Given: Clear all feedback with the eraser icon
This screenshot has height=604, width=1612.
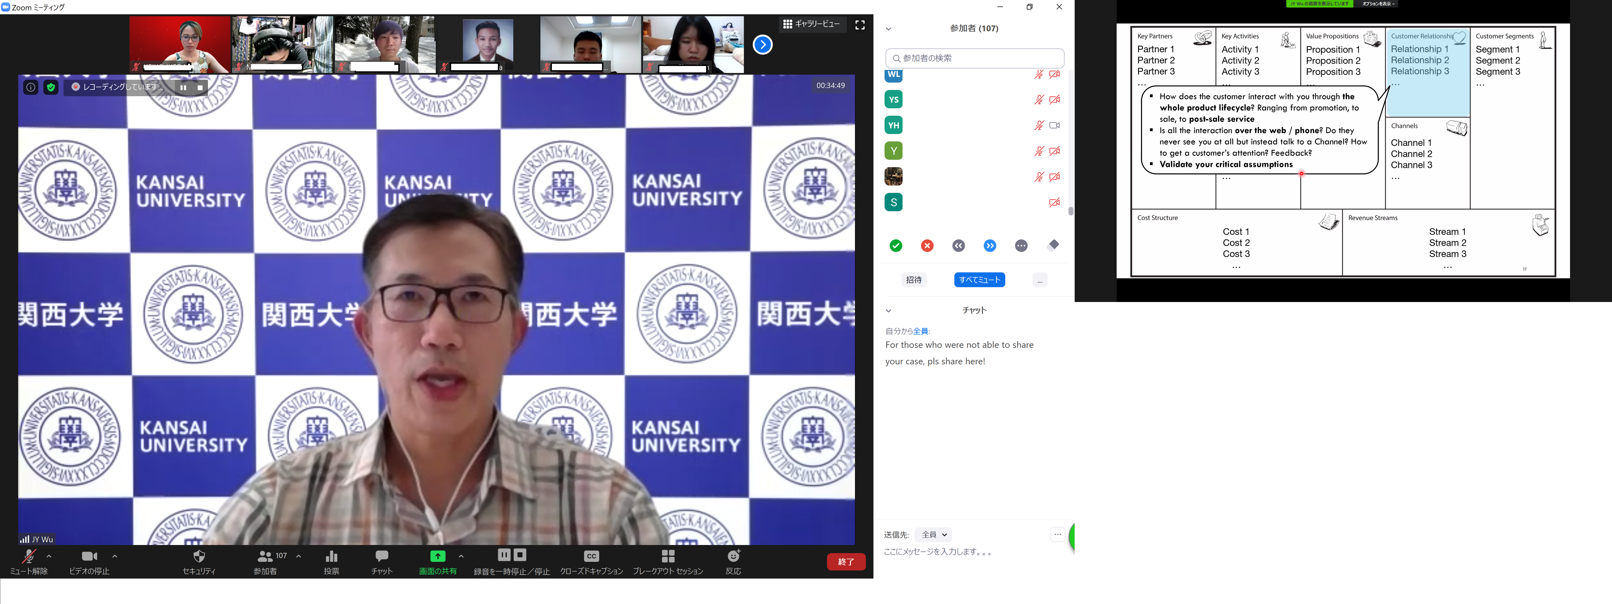Looking at the screenshot, I should (1053, 245).
